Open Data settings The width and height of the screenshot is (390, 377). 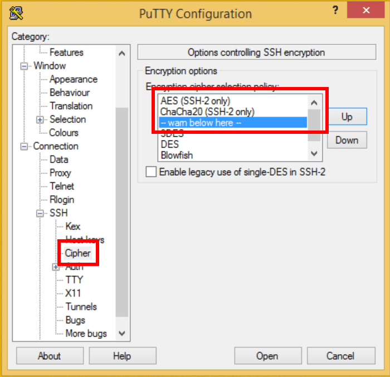coord(58,159)
